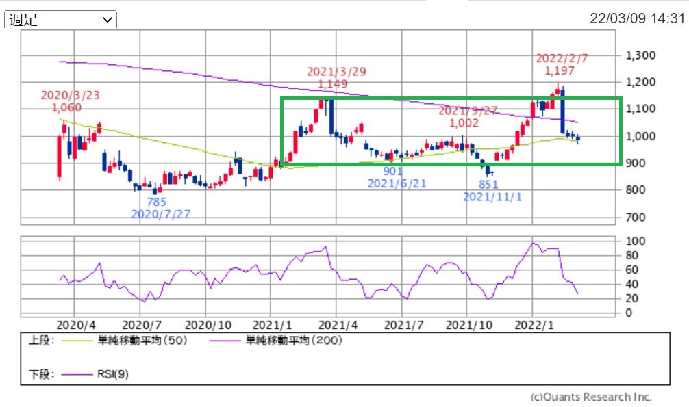
Task: Select the RSI(9) legend label
Action: (x=113, y=374)
